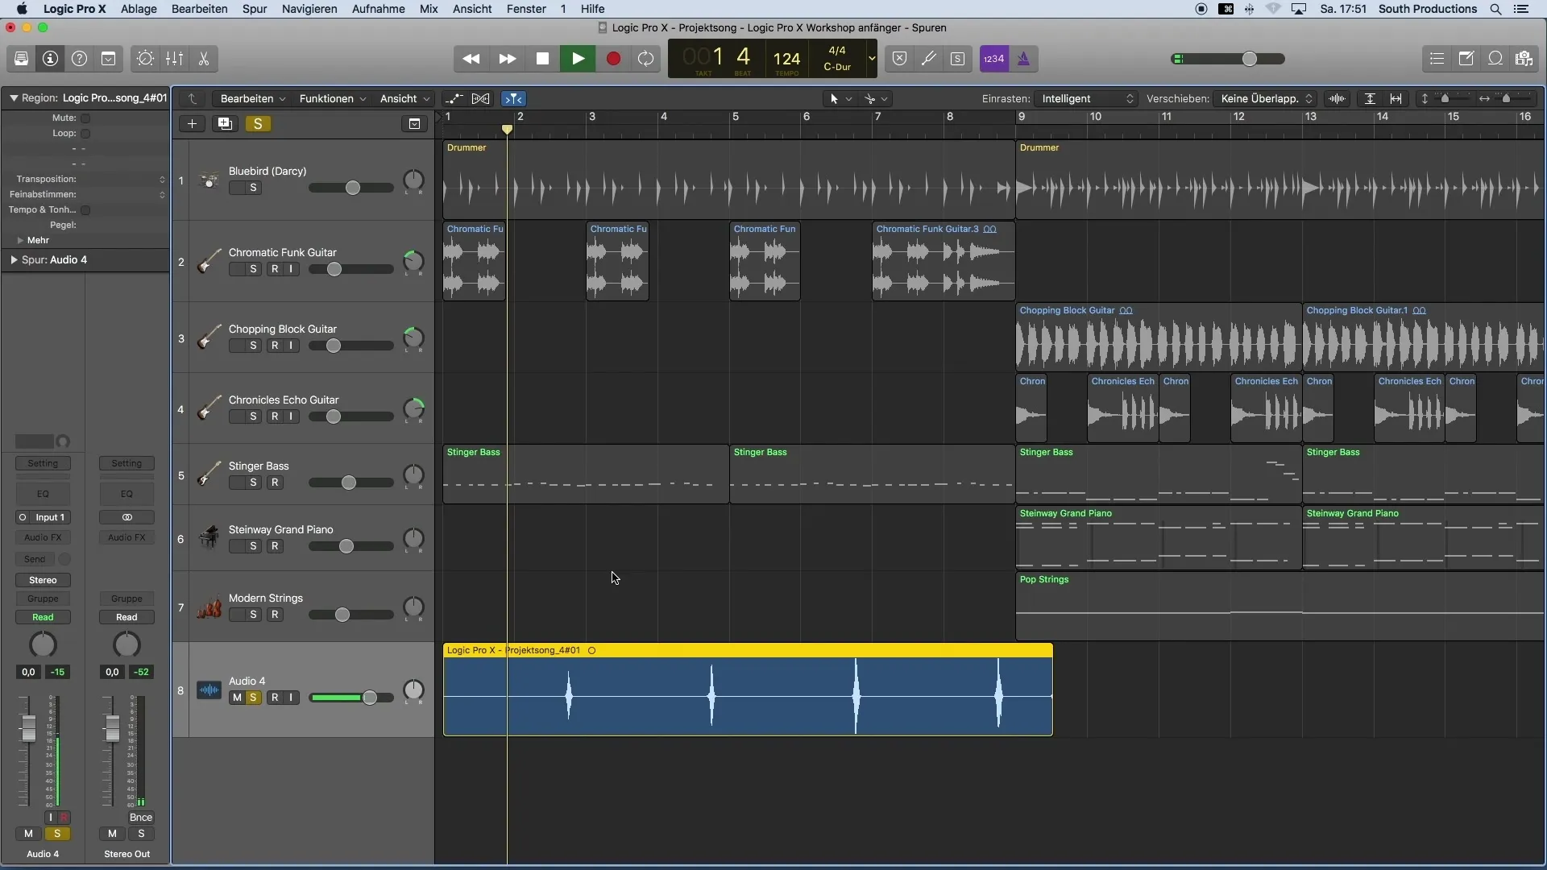Add new track with plus button
The height and width of the screenshot is (870, 1547).
192,124
